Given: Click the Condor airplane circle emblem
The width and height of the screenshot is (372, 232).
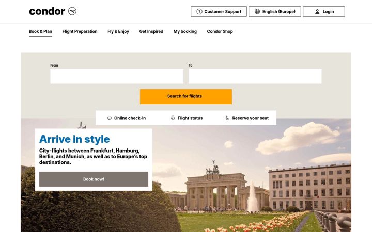Looking at the screenshot, I should point(72,11).
